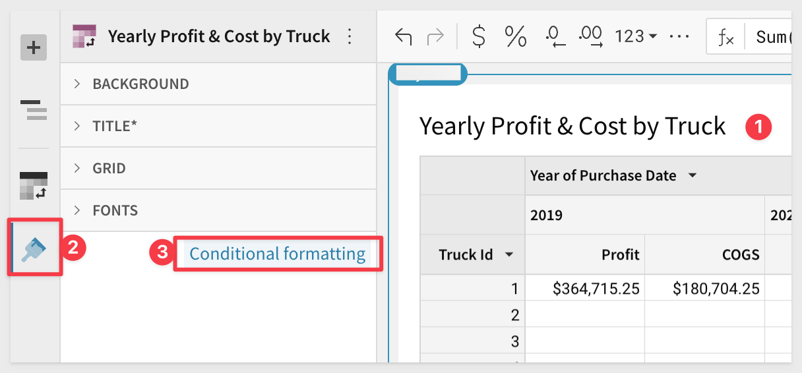Screen dimensions: 802x373
Task: Click the plus add element icon
Action: click(x=34, y=47)
